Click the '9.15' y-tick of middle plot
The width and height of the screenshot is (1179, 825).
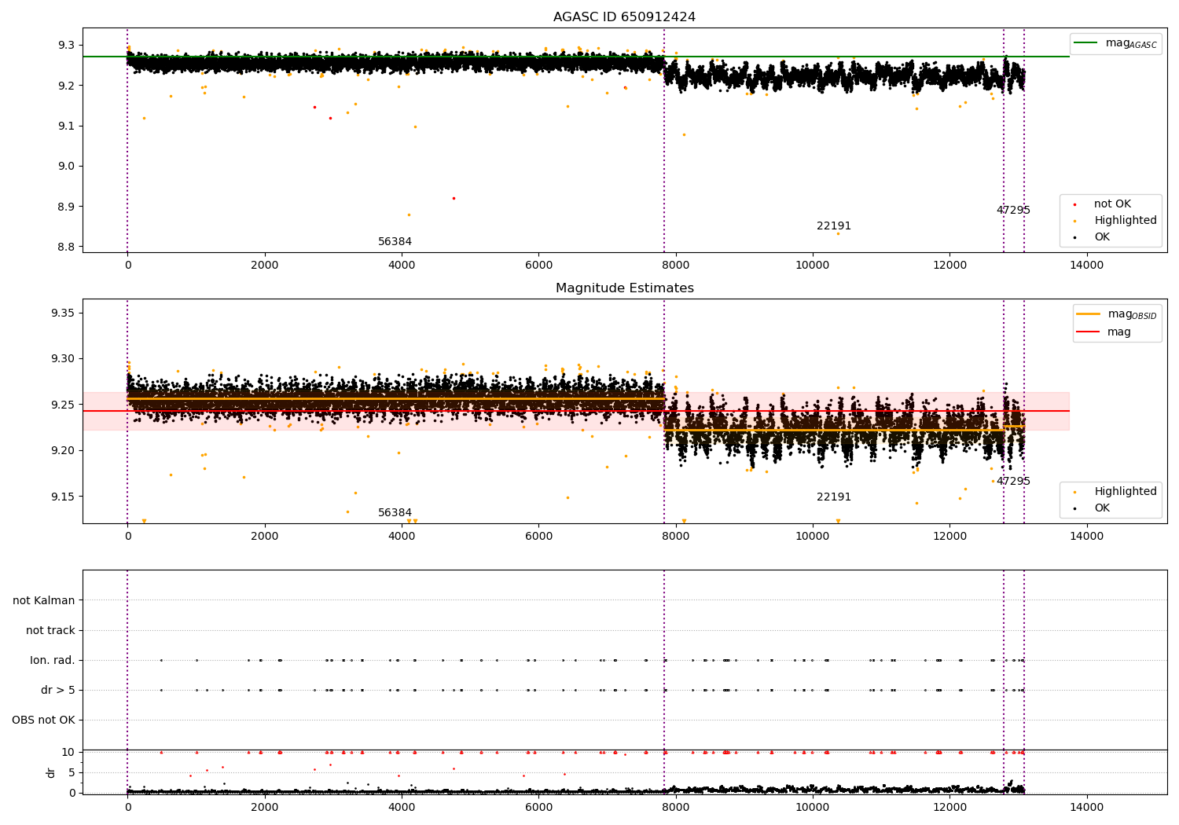tap(63, 497)
